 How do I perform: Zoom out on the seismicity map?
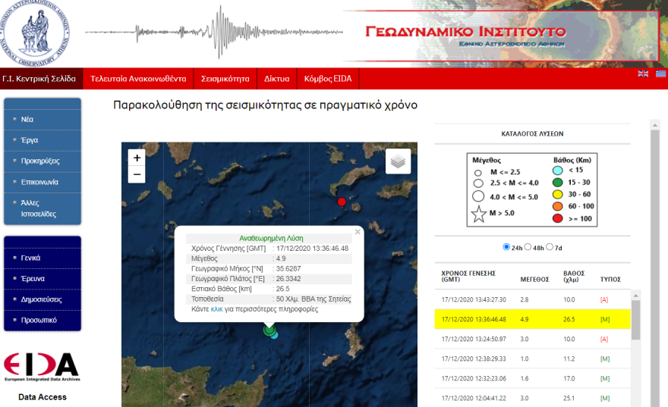click(x=137, y=174)
